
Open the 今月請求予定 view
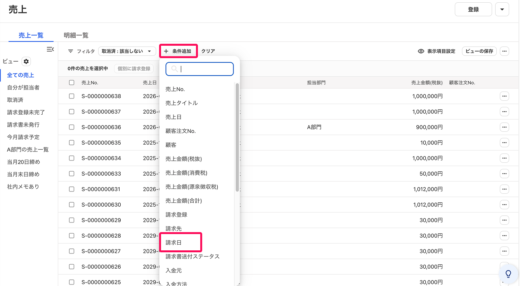click(23, 137)
